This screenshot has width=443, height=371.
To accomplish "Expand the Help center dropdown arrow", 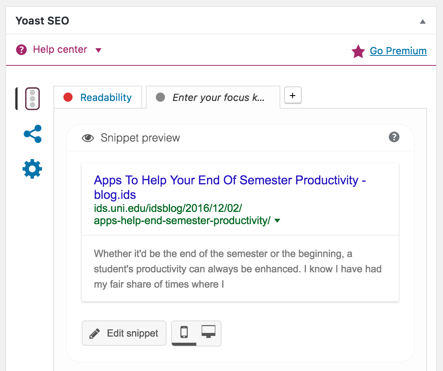I will [x=98, y=50].
